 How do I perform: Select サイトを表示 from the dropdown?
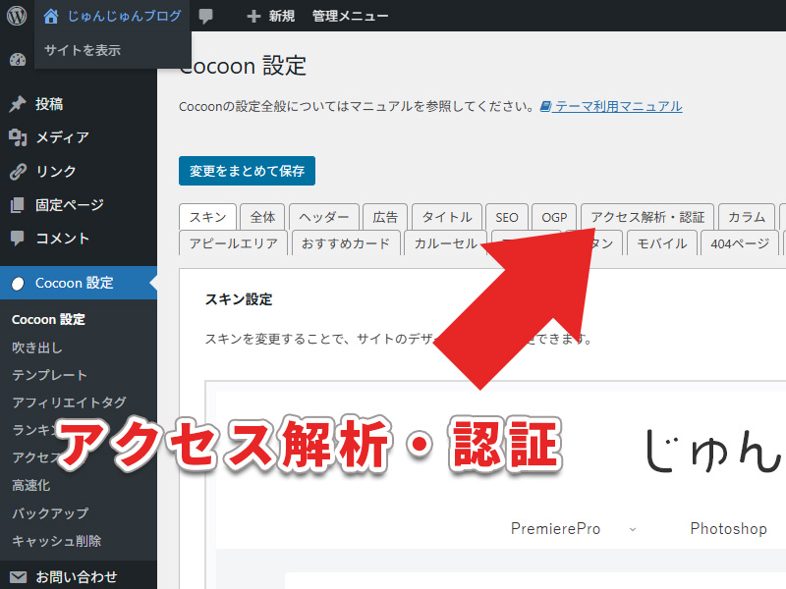tap(83, 50)
